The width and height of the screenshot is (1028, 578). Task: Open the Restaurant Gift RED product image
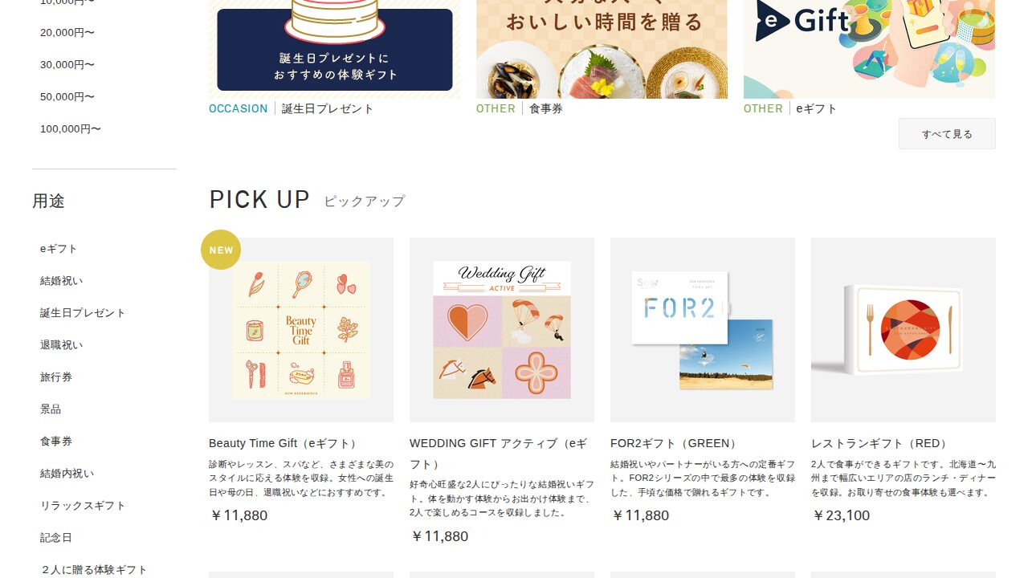[x=904, y=330]
